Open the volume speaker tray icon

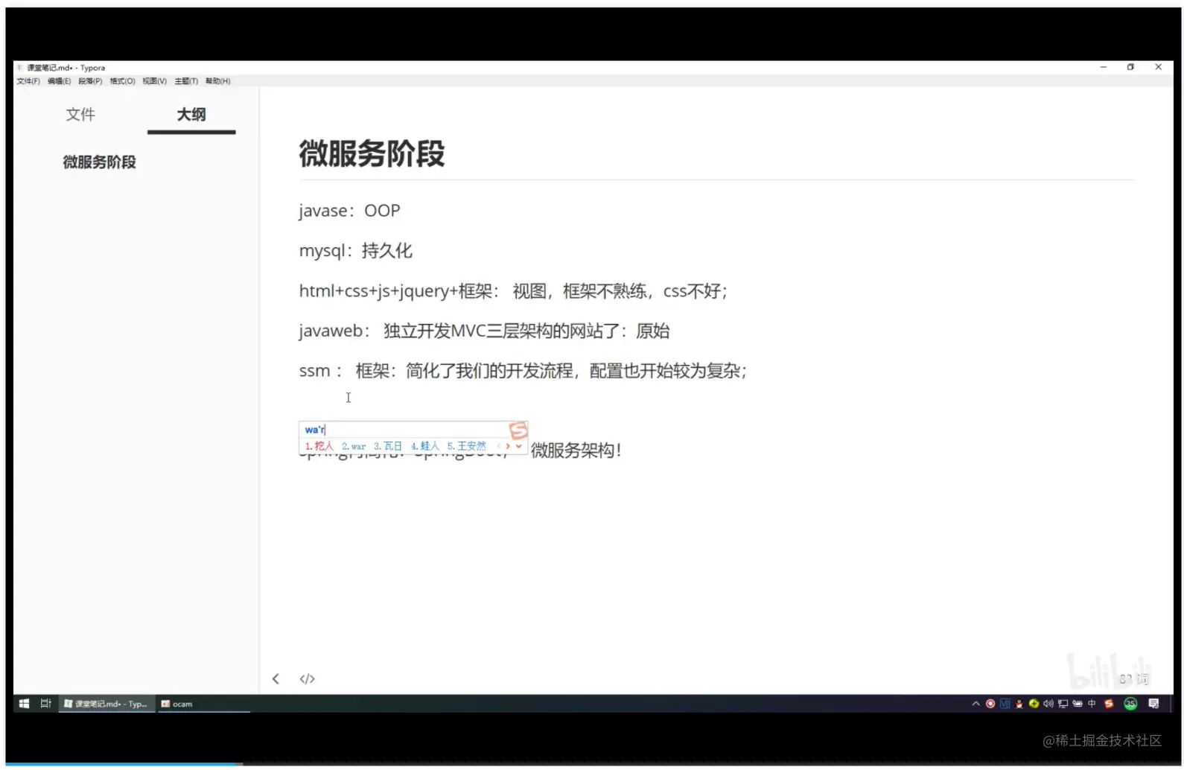pos(1048,704)
